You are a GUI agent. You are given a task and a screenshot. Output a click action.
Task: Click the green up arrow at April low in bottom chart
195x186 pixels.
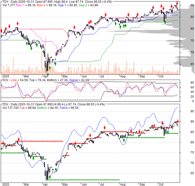point(50,177)
